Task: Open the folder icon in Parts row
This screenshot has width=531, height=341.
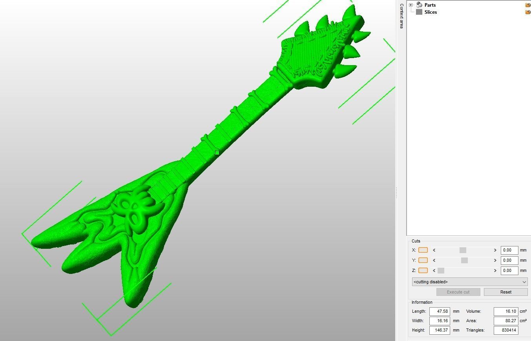Action: click(528, 5)
